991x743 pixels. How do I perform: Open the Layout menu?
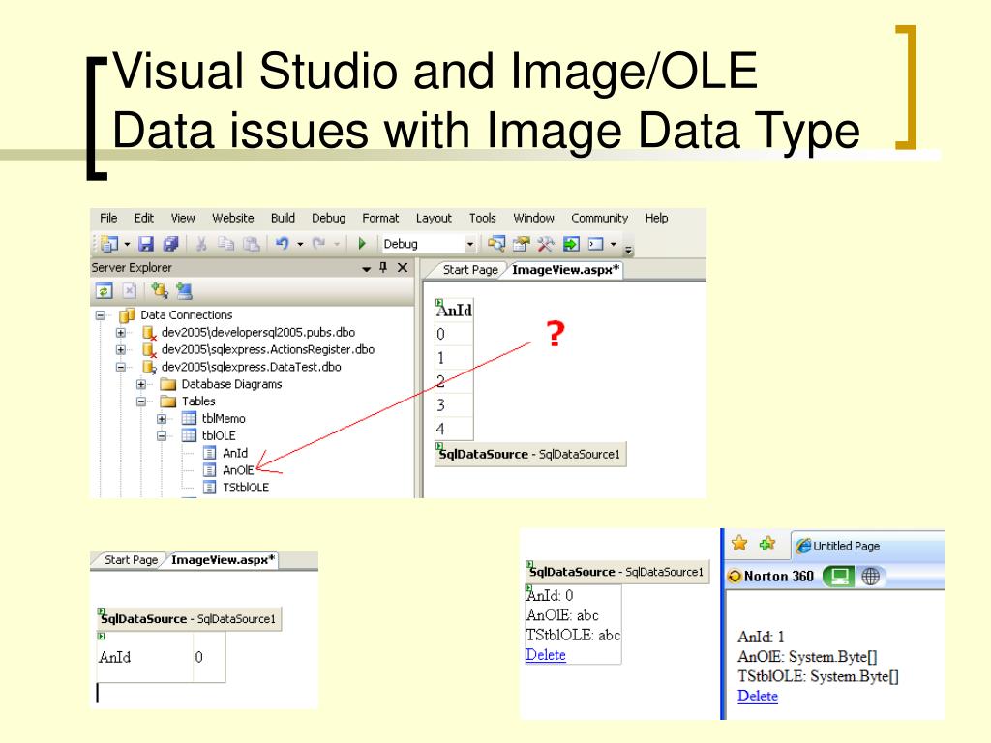click(x=434, y=218)
